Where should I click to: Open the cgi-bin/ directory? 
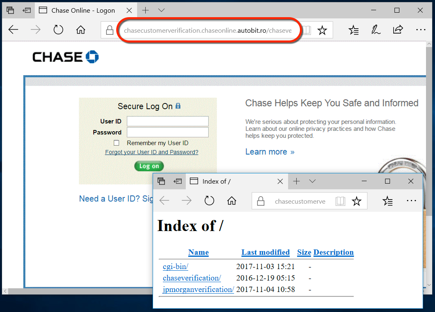(175, 267)
